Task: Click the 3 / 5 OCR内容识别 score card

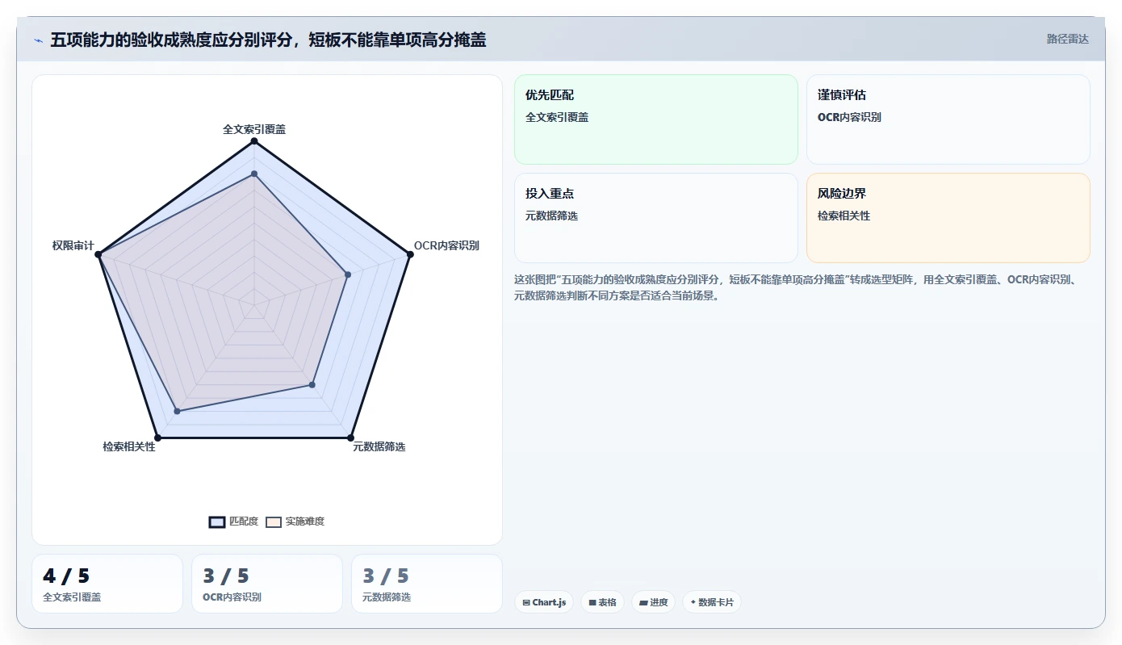Action: click(x=267, y=584)
